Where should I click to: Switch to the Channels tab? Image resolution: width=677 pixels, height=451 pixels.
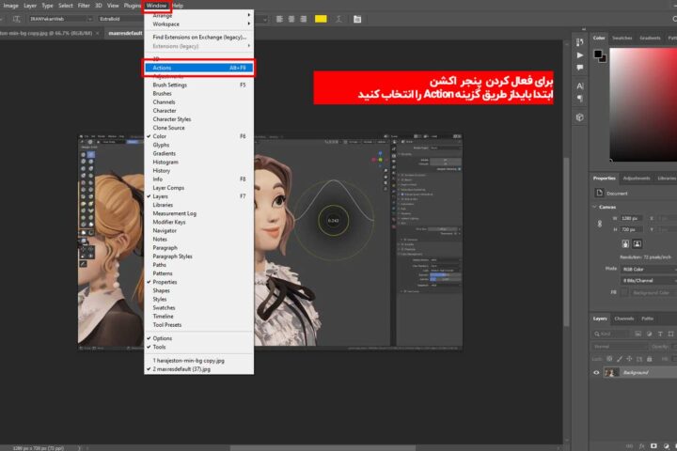(624, 319)
